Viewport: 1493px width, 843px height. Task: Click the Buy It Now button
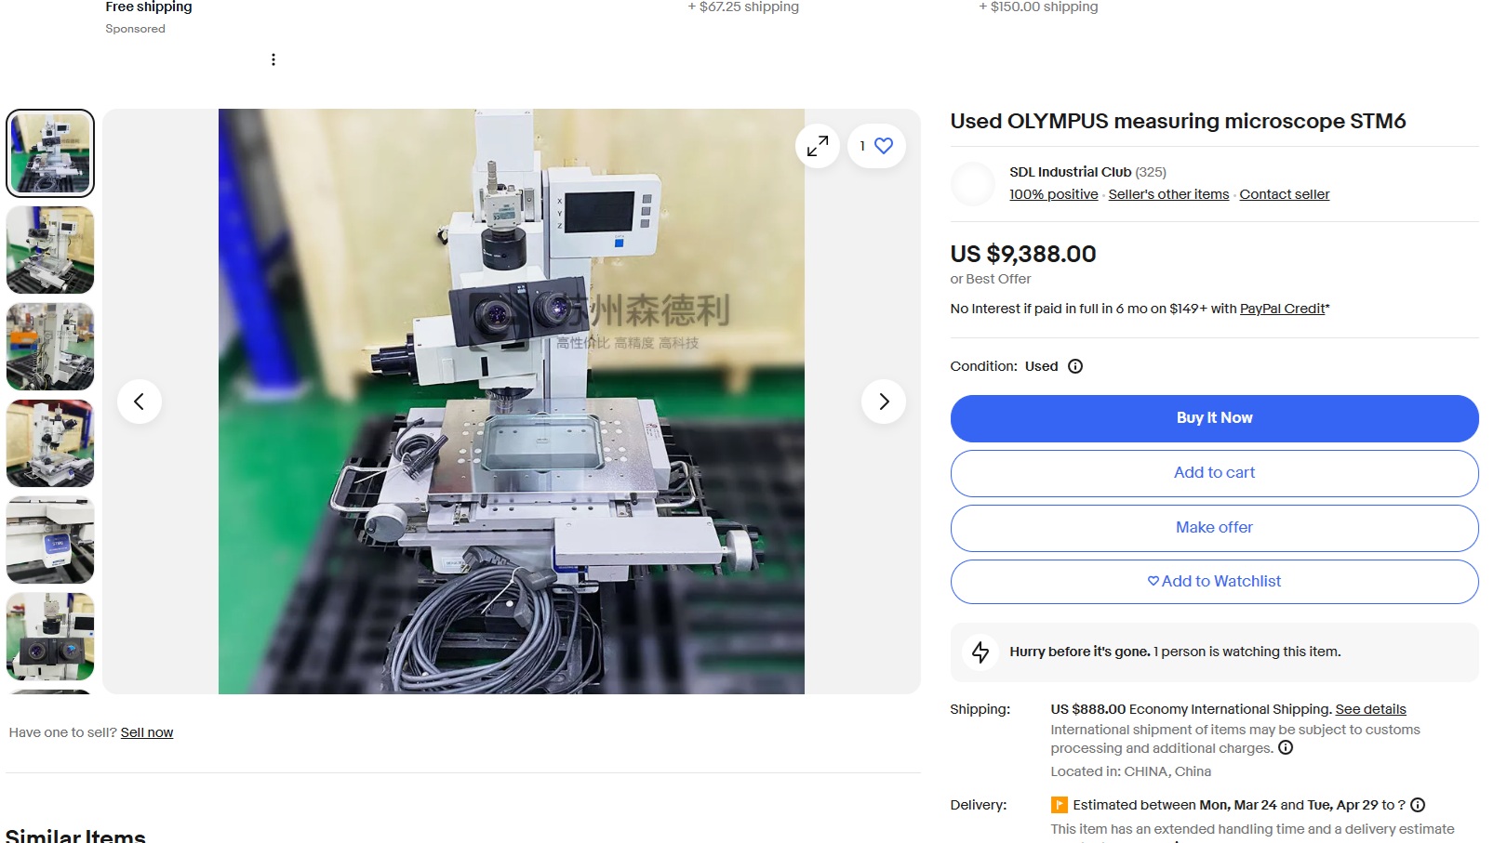1214,418
